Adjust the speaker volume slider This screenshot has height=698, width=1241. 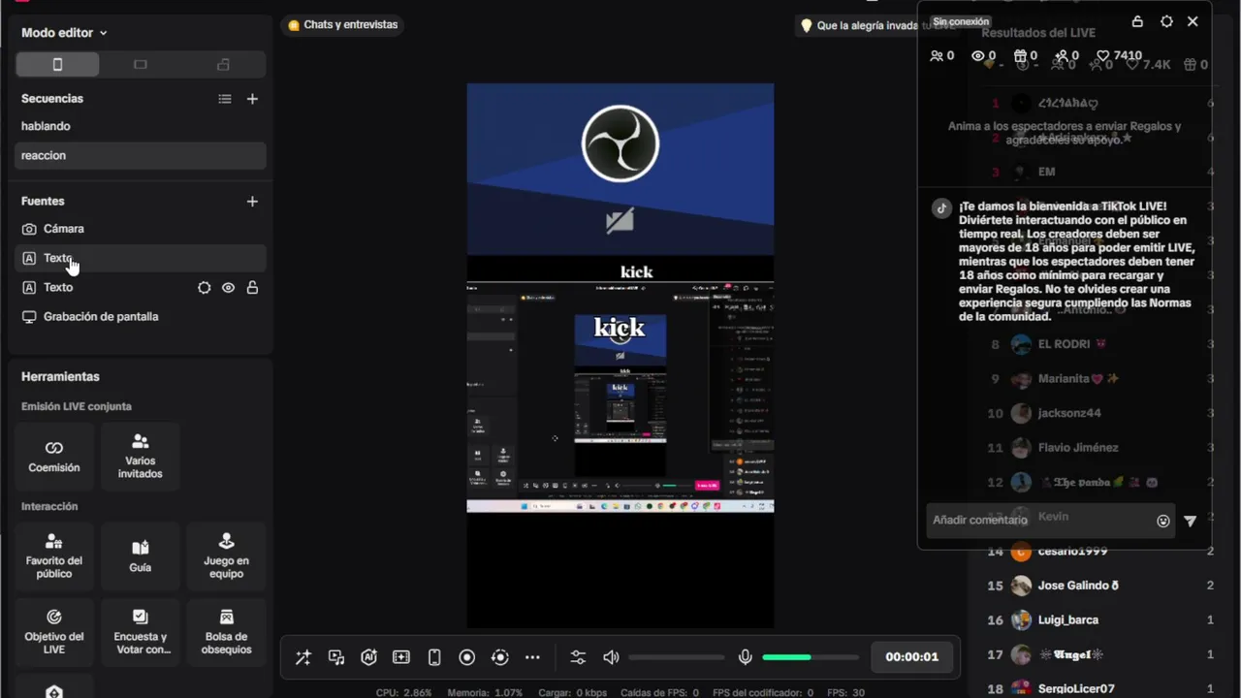pos(677,657)
